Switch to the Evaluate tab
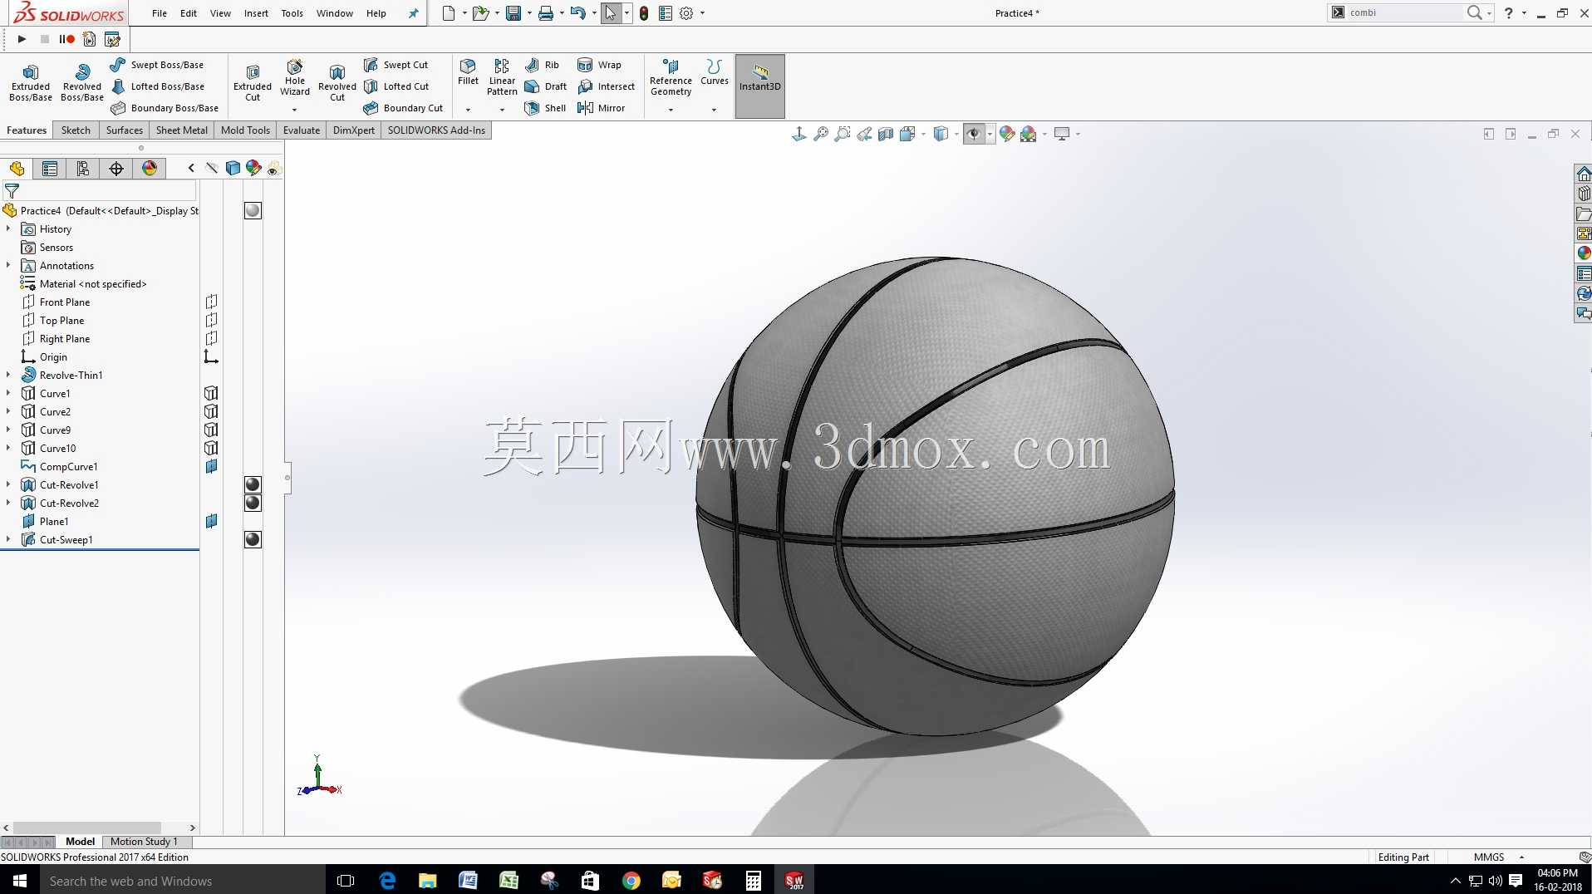This screenshot has height=894, width=1592. (302, 130)
